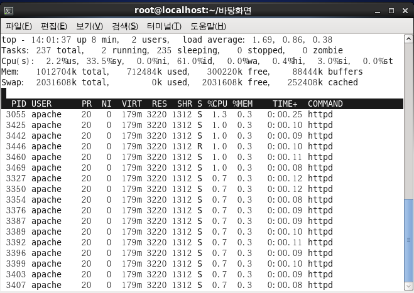Click PID 3407 in process list
This screenshot has width=414, height=293.
(16, 285)
